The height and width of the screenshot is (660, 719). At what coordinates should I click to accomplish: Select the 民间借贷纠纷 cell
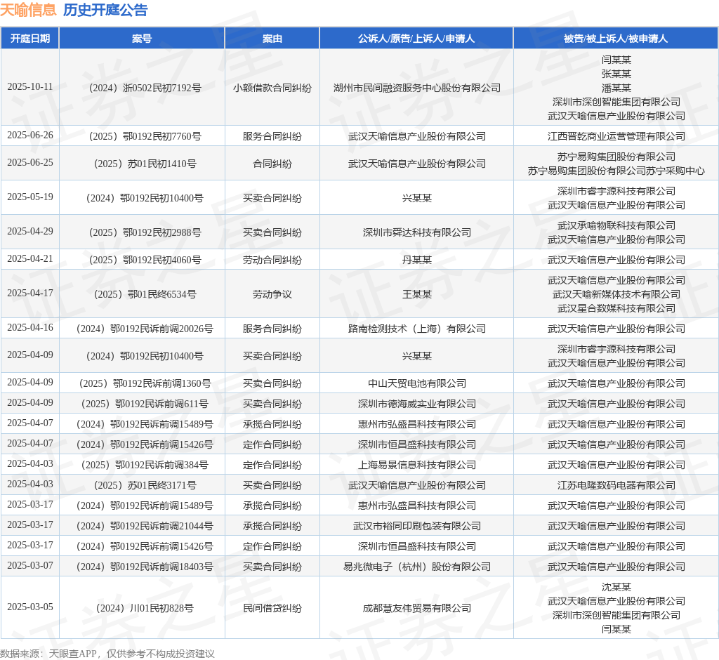tap(272, 608)
